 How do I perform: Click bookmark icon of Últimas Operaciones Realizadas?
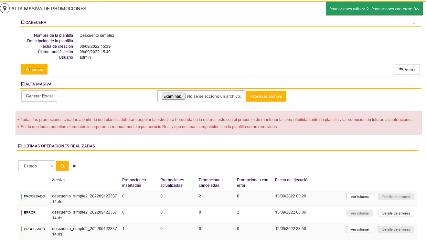coord(20,146)
